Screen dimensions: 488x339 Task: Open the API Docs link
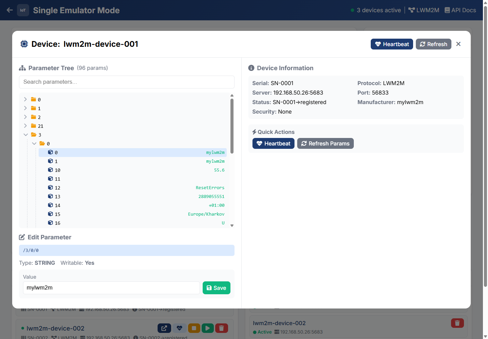tap(460, 10)
